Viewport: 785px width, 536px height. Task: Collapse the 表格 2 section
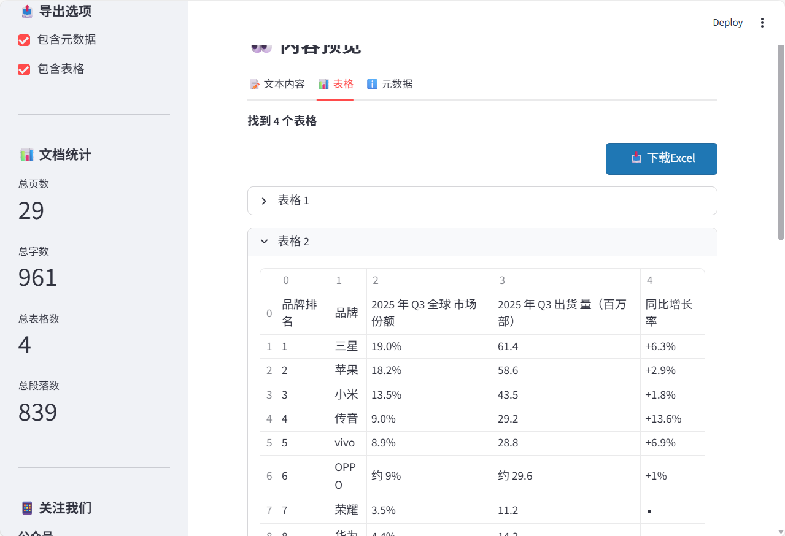(482, 242)
